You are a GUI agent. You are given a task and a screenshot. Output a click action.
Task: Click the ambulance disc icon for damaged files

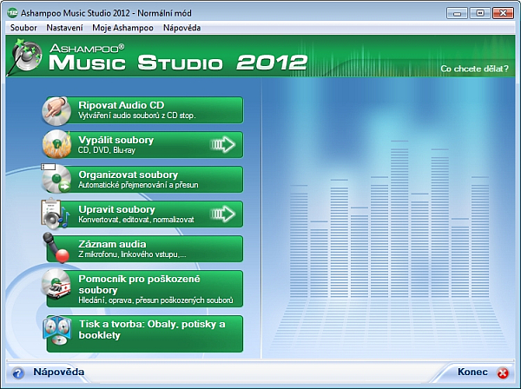point(56,284)
